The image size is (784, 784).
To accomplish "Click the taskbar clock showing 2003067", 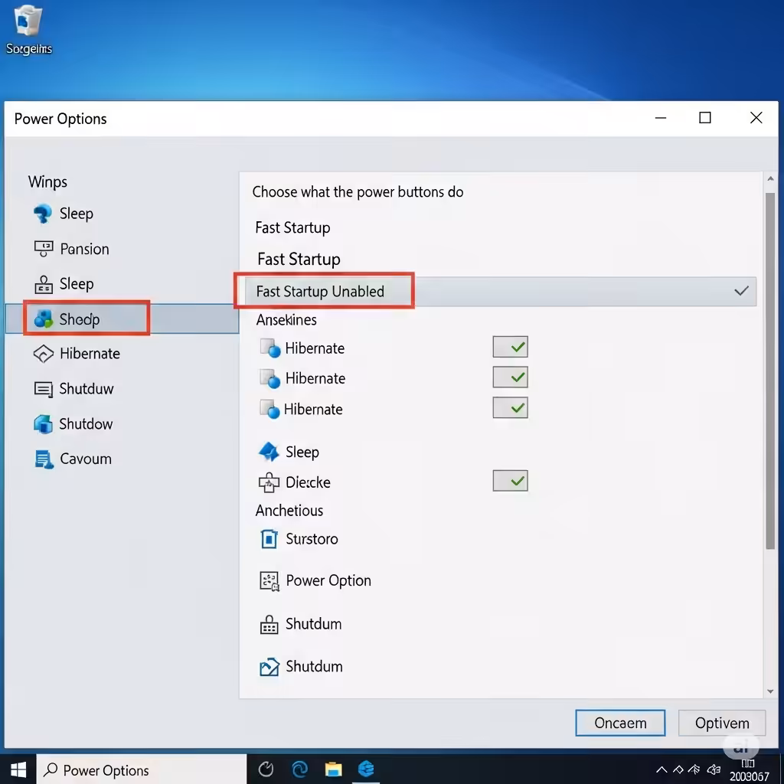I will click(749, 770).
